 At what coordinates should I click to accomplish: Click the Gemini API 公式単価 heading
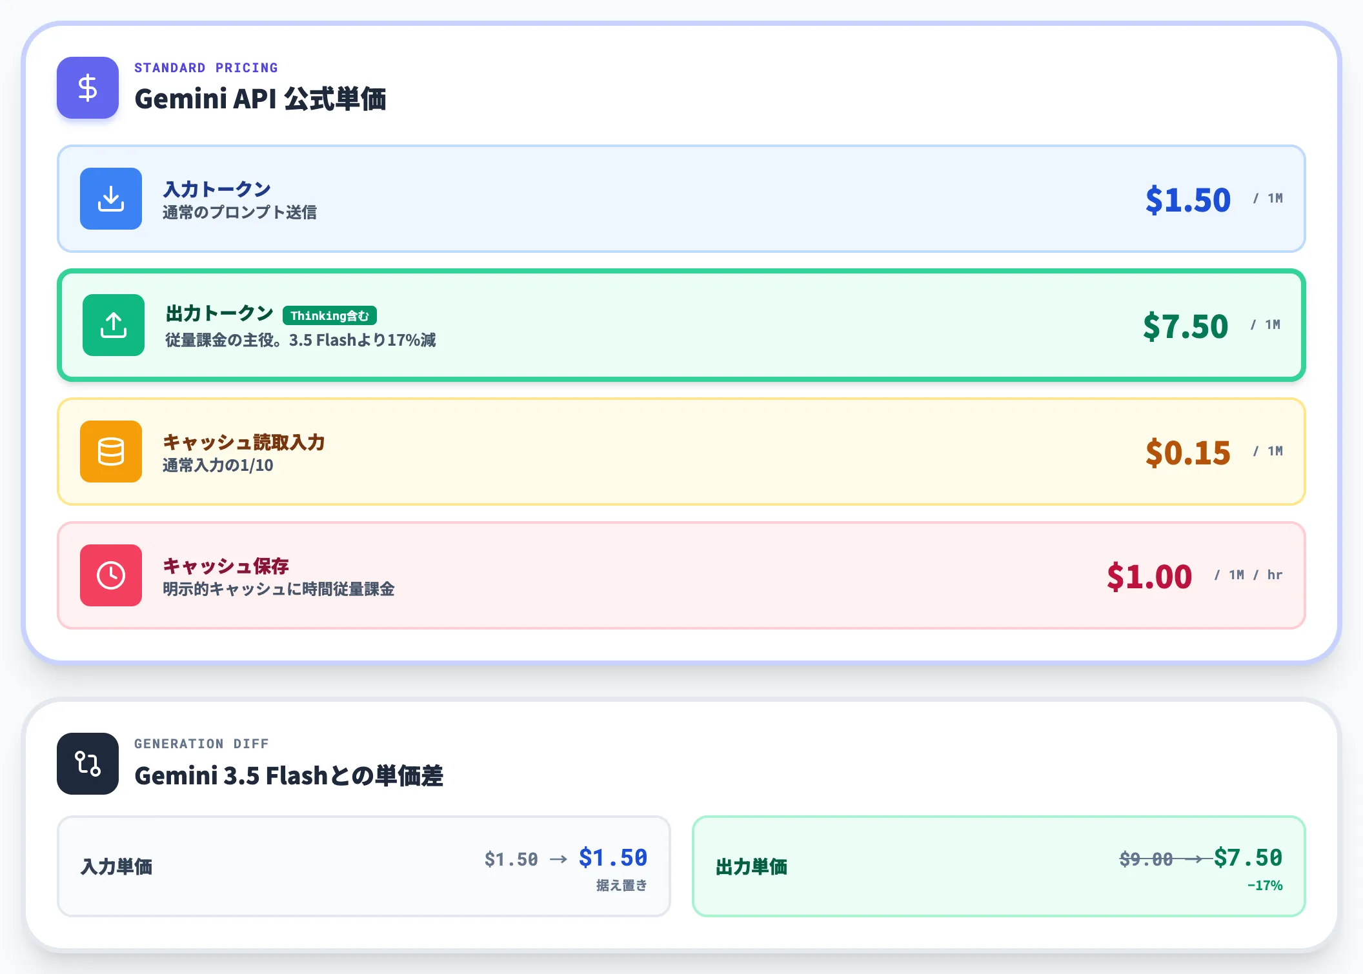(x=260, y=99)
